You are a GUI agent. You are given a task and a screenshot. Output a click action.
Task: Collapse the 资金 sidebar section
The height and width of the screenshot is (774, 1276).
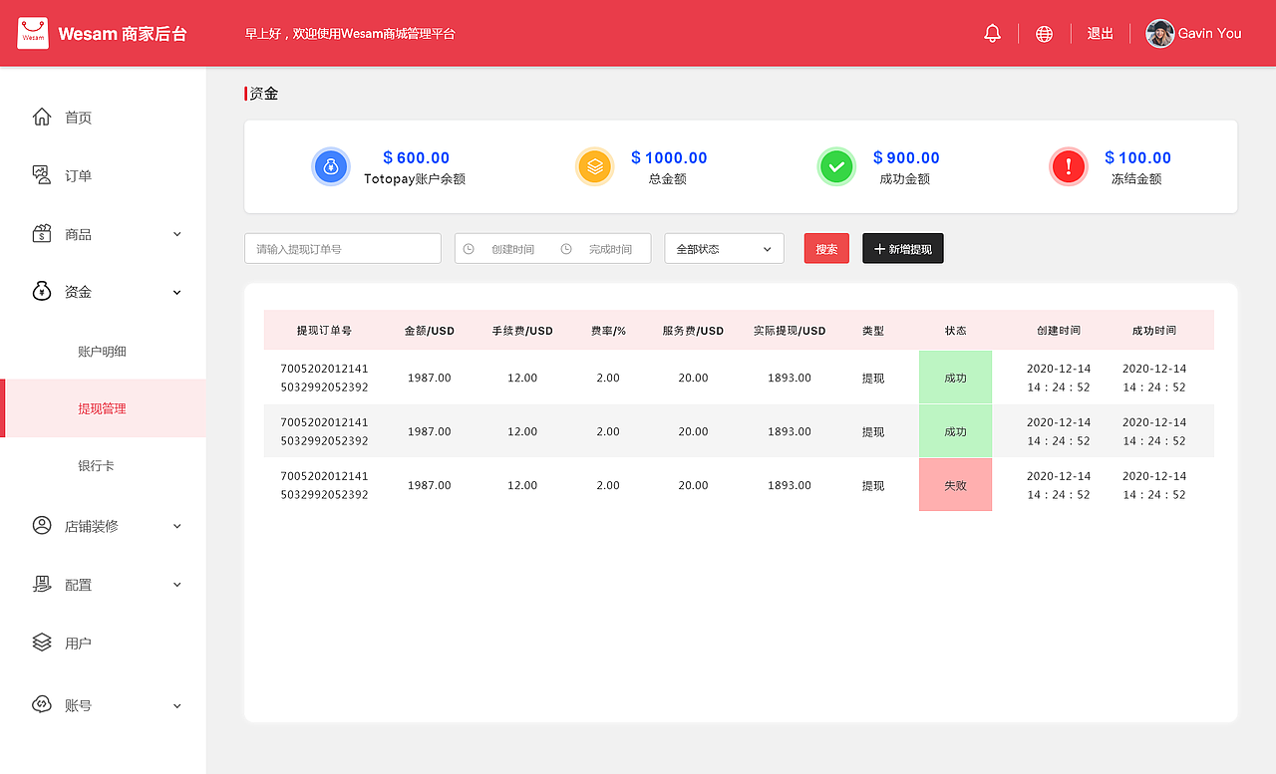coord(177,292)
